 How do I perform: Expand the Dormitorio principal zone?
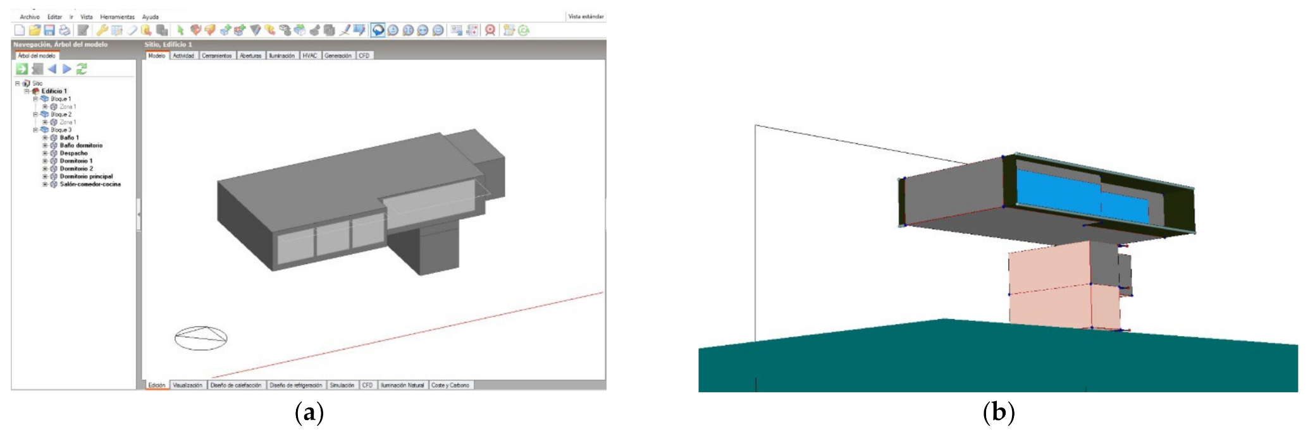tap(45, 176)
